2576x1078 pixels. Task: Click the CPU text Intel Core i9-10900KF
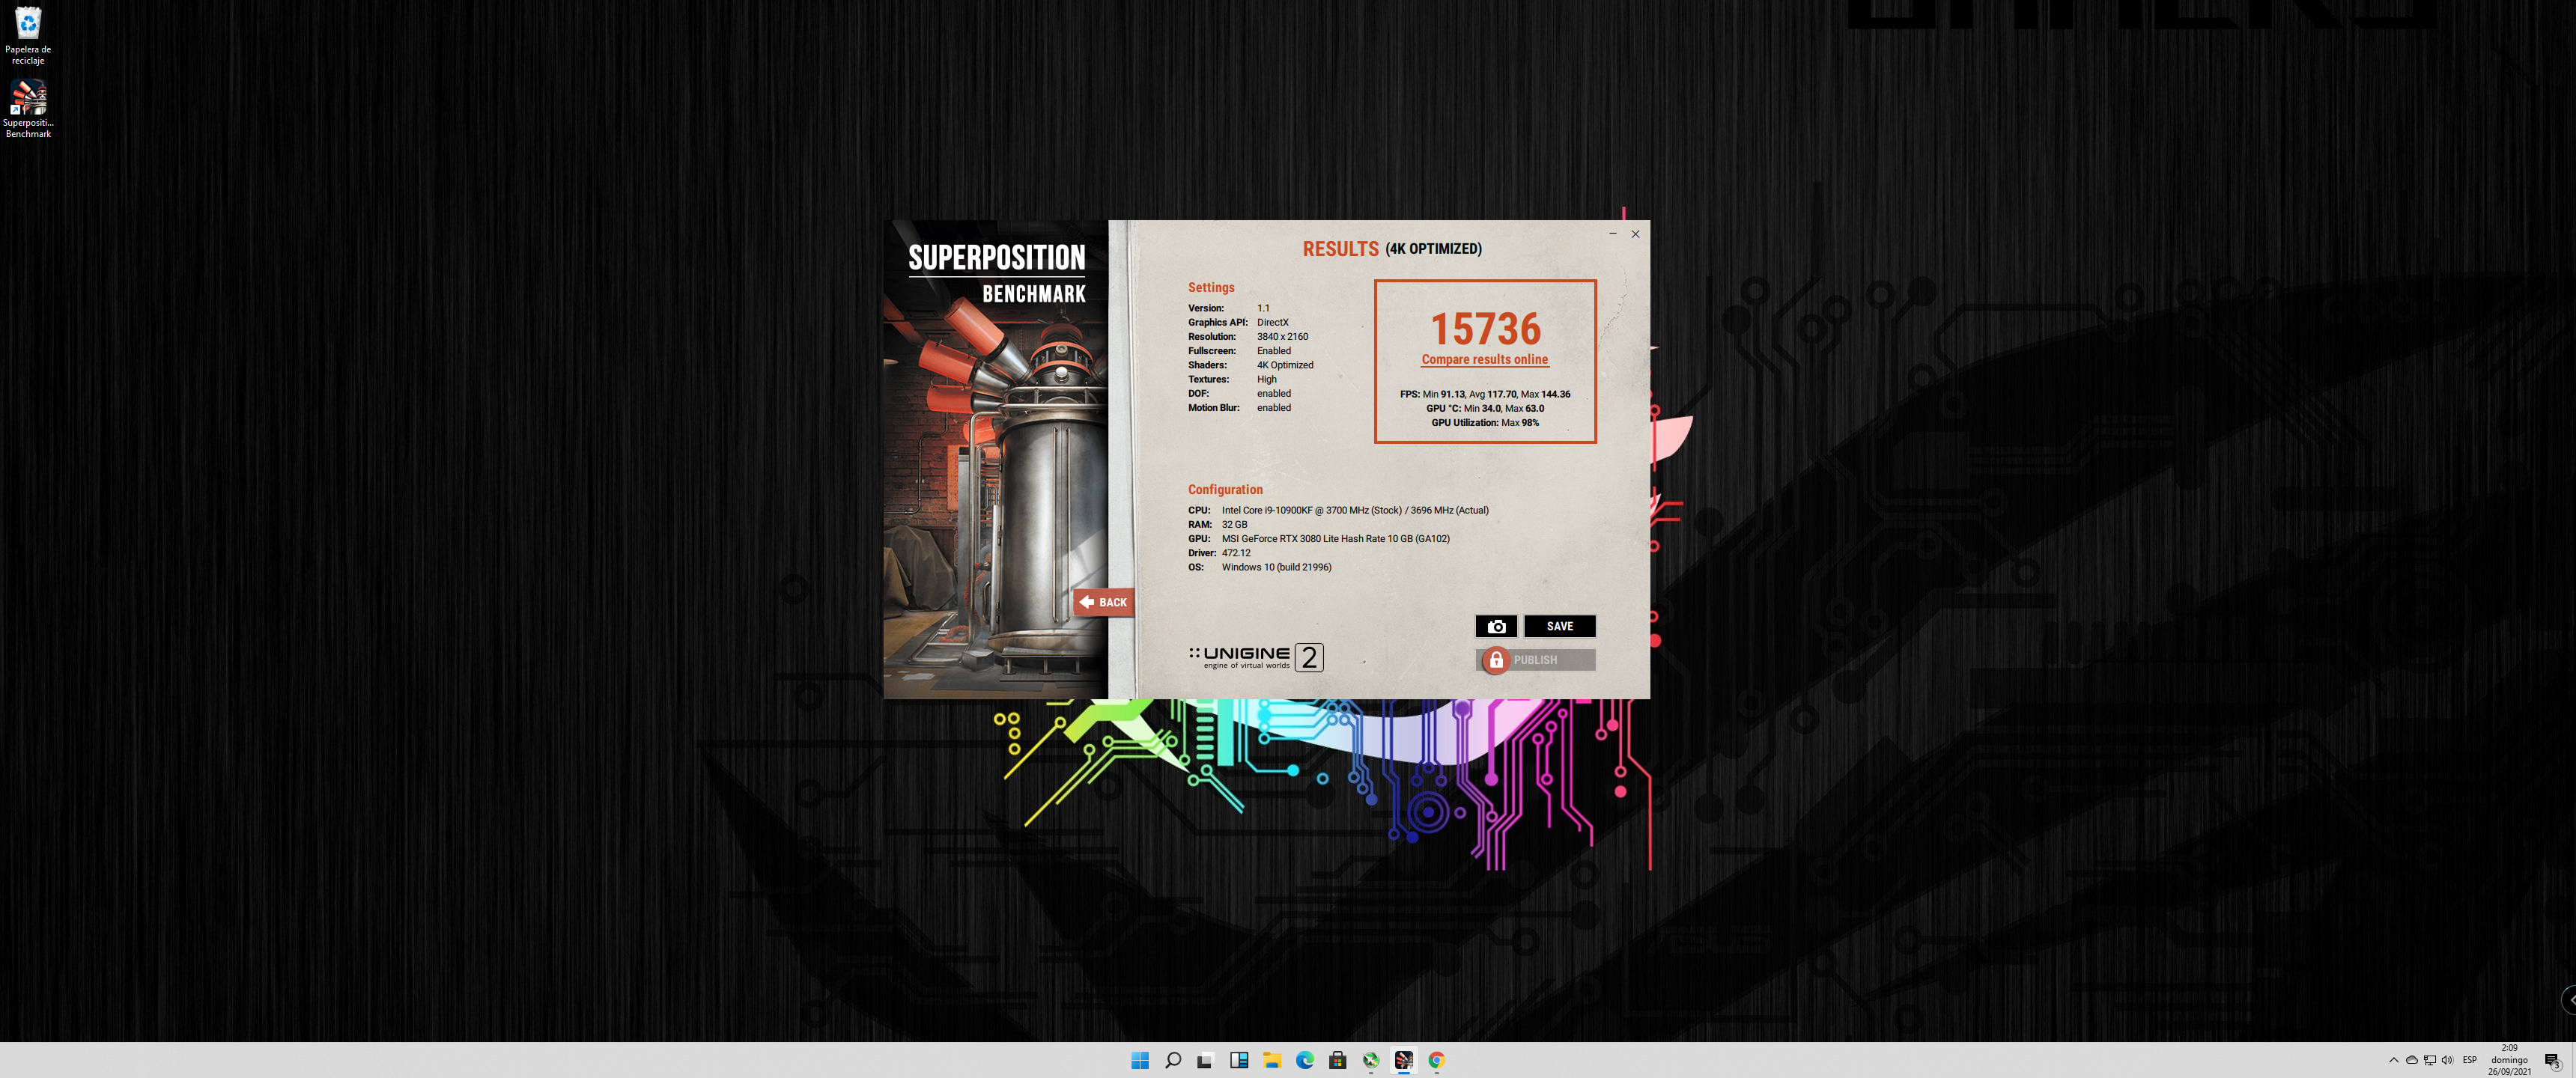click(1355, 510)
